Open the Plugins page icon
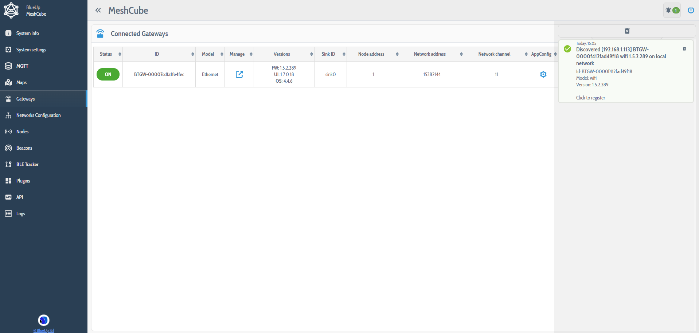The width and height of the screenshot is (699, 333). point(8,181)
